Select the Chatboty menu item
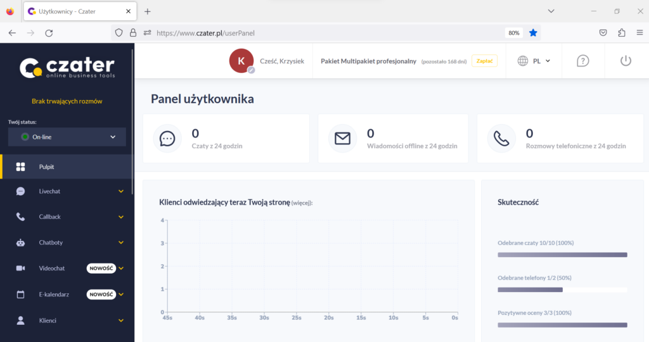Screen dimensions: 649x342 (67, 243)
